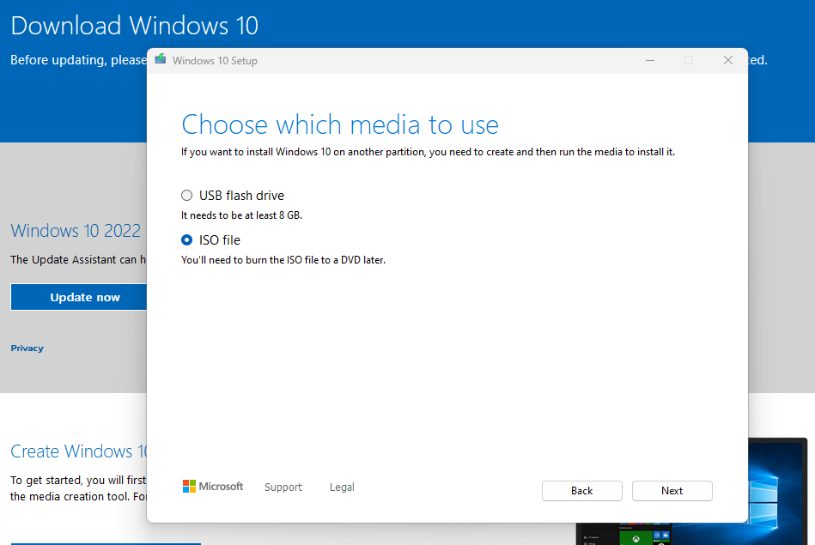
Task: Close the Windows 10 Setup window
Action: (x=728, y=60)
